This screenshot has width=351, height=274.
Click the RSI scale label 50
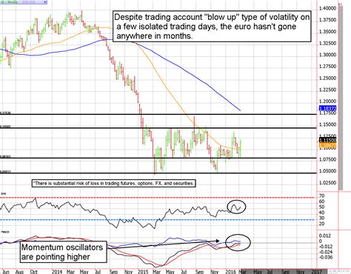pos(321,207)
